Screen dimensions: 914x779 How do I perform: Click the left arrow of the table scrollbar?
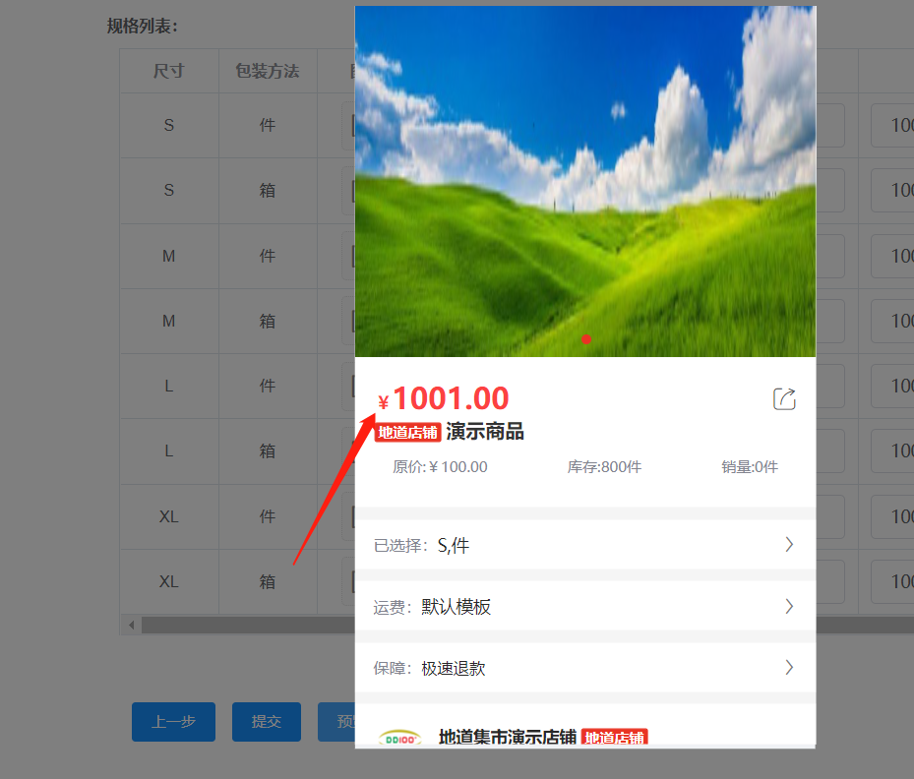click(x=130, y=626)
